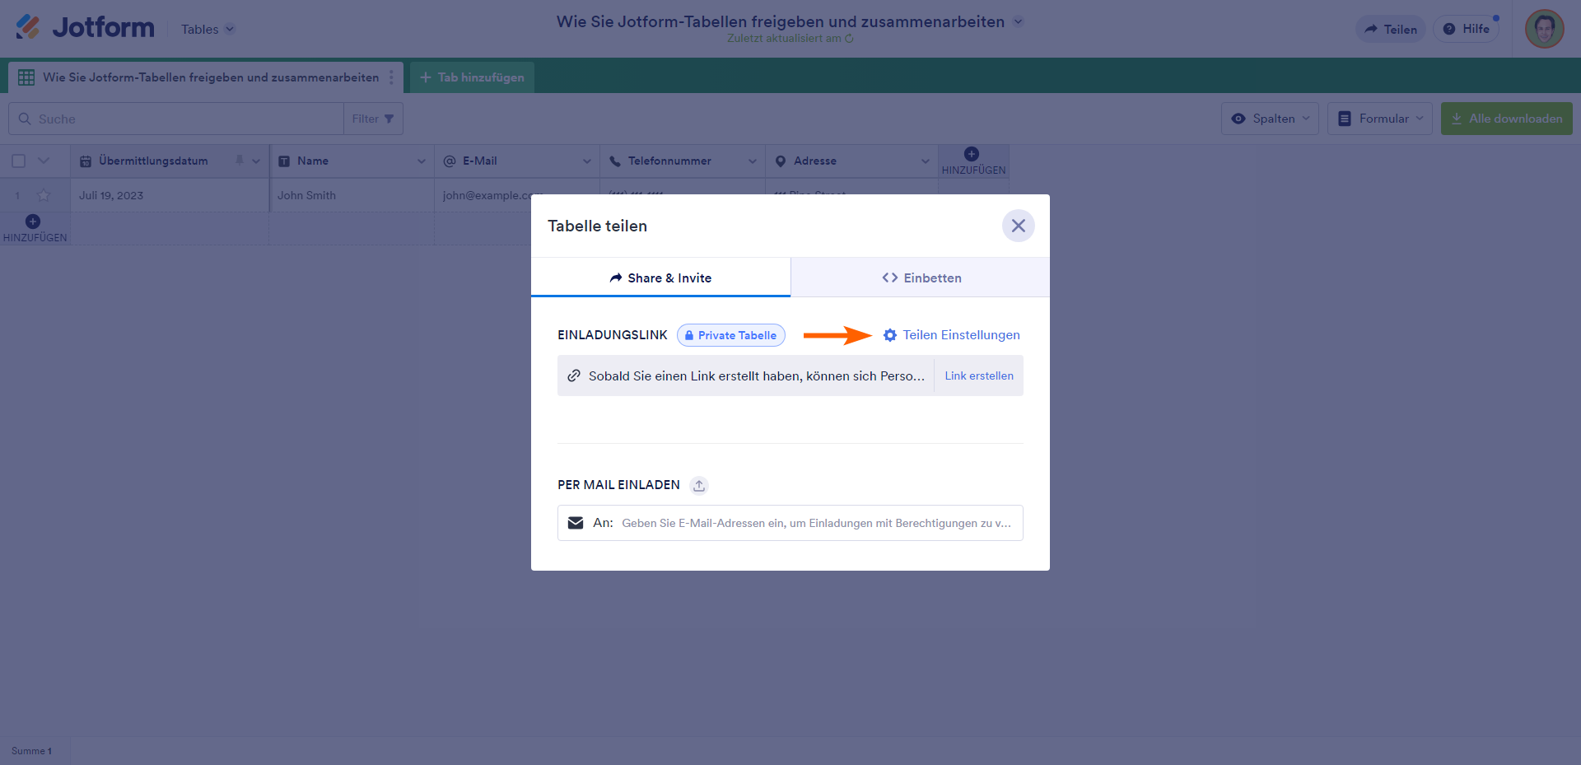Click the Private Tabelle badge
This screenshot has width=1581, height=765.
tap(731, 335)
